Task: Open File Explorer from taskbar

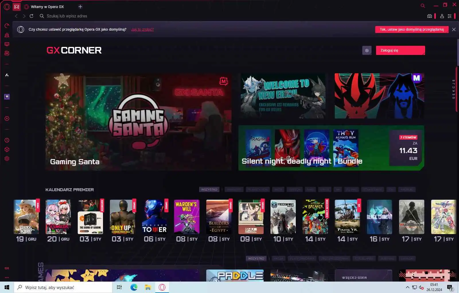Action: 148,287
